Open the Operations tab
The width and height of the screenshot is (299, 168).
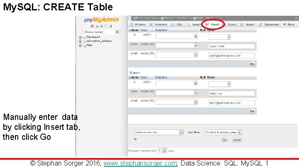269,24
